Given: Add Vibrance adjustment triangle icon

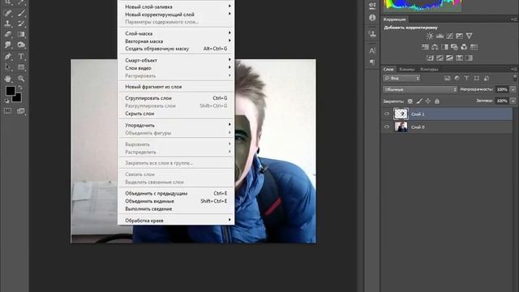Looking at the screenshot, I should 469,36.
